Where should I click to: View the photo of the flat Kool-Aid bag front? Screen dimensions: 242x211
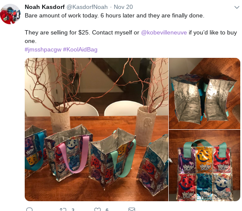click(205, 165)
